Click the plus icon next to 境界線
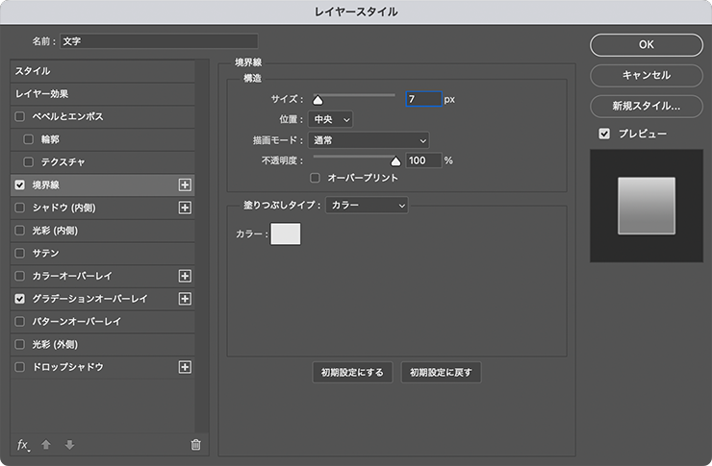This screenshot has height=466, width=712. pos(186,184)
